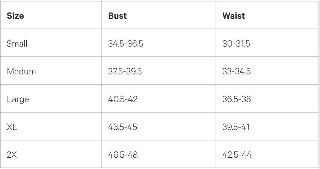Click the Large size cell
The height and width of the screenshot is (169, 320).
tap(18, 100)
